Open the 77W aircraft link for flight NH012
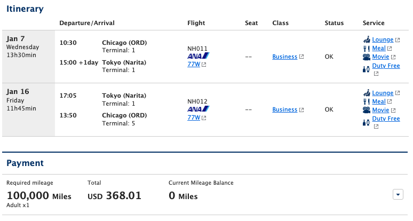This screenshot has height=221, width=413. [194, 117]
